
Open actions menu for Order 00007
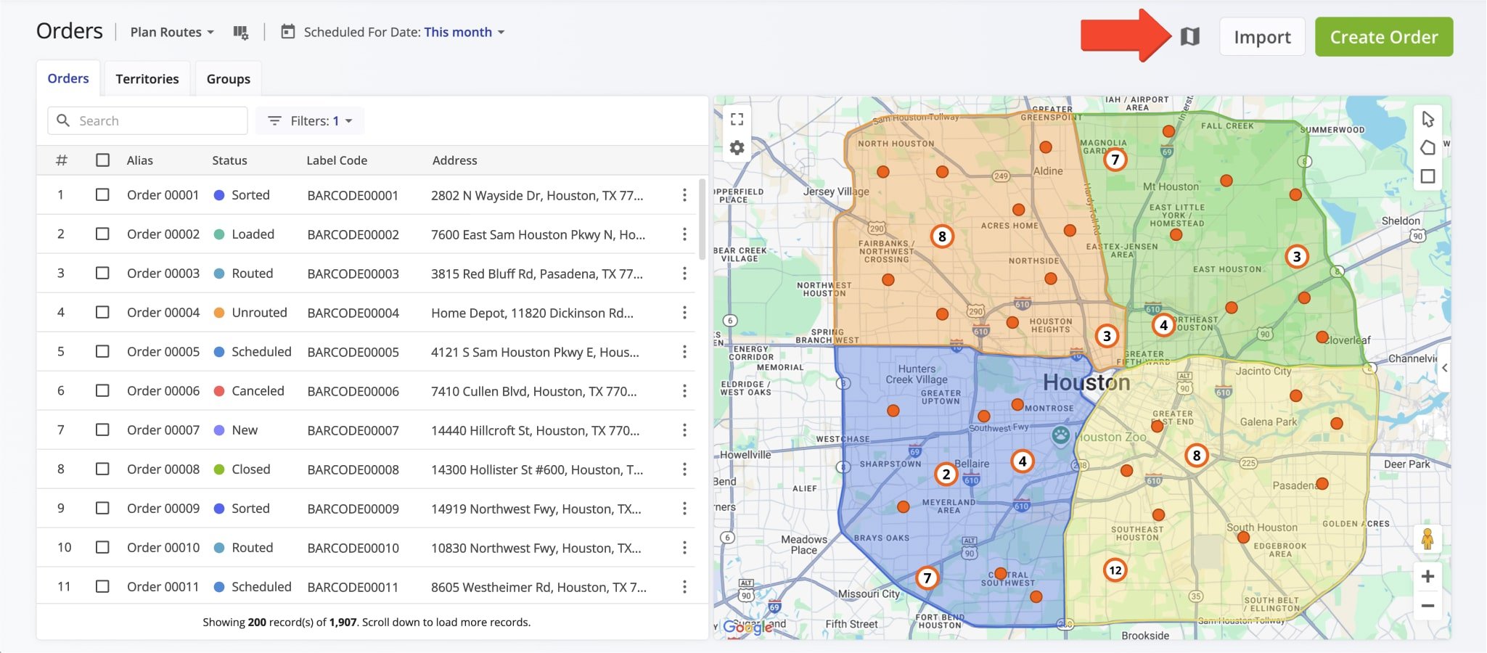(684, 430)
